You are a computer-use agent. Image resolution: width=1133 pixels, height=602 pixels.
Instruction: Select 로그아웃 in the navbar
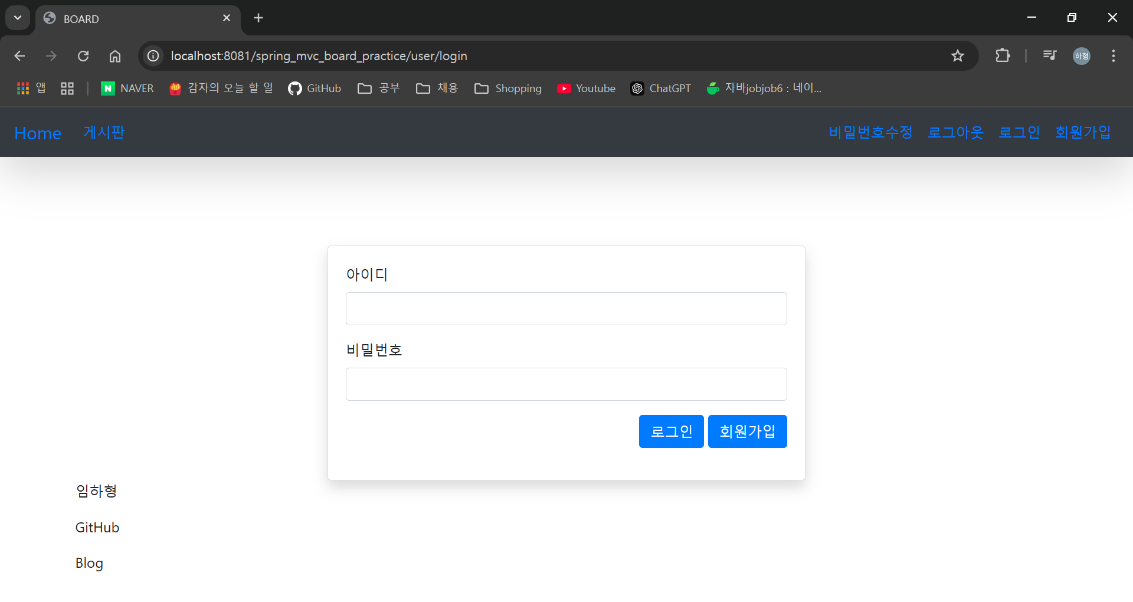tap(955, 132)
